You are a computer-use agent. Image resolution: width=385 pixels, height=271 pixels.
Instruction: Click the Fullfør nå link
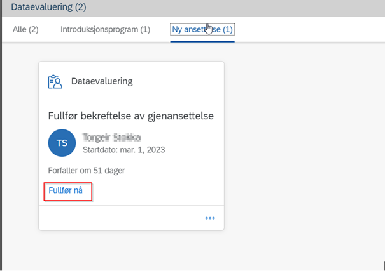click(x=66, y=190)
